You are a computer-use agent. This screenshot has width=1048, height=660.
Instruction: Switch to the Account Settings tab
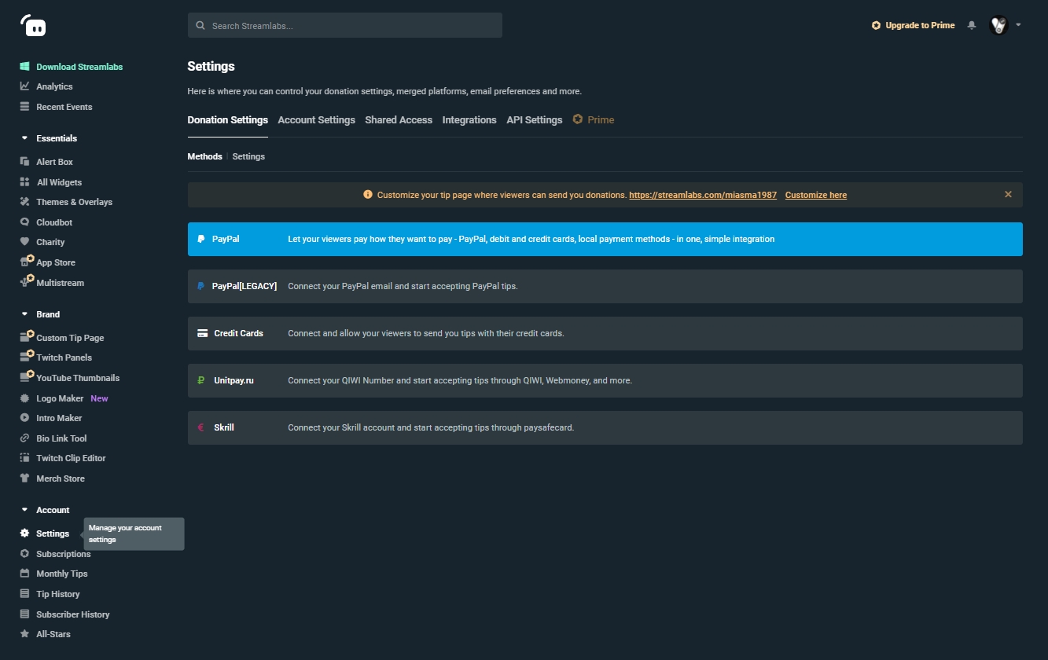tap(316, 120)
